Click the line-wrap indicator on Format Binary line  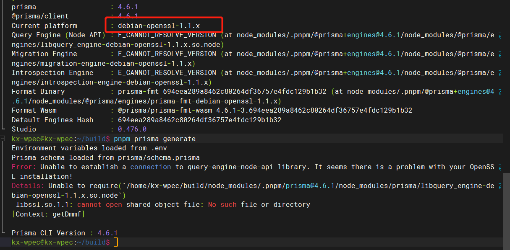point(500,92)
